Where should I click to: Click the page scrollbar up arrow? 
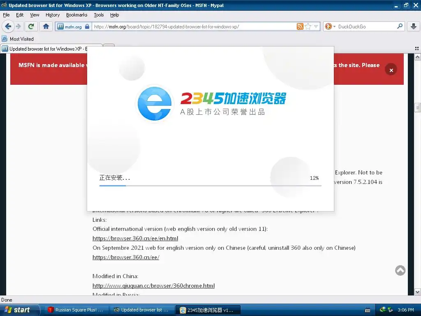(x=417, y=57)
